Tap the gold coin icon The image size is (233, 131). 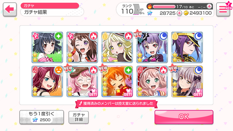pyautogui.click(x=186, y=13)
